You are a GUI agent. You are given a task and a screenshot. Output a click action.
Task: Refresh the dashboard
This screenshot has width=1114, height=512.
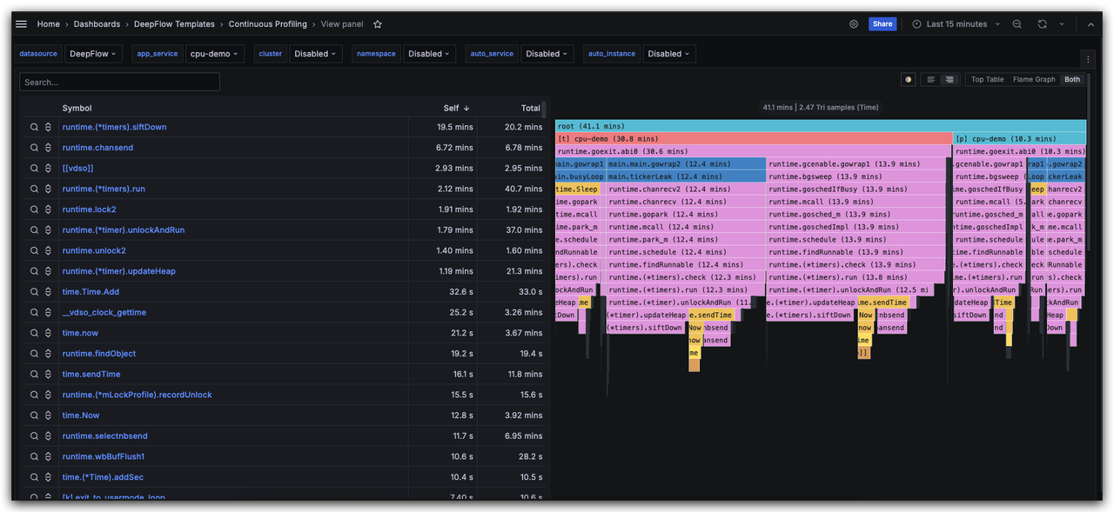coord(1042,24)
